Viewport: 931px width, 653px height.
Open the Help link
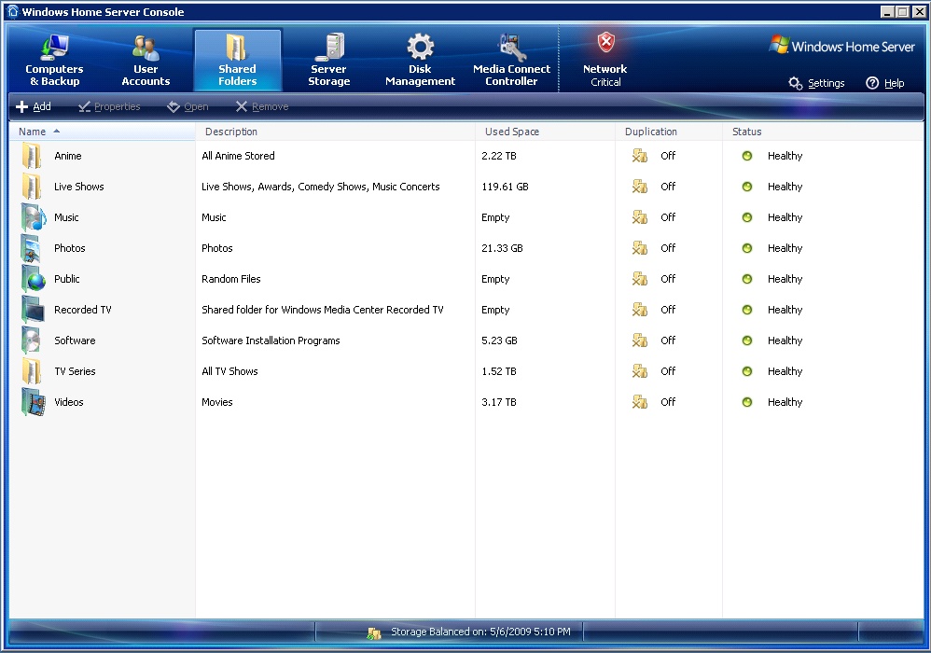click(x=884, y=83)
